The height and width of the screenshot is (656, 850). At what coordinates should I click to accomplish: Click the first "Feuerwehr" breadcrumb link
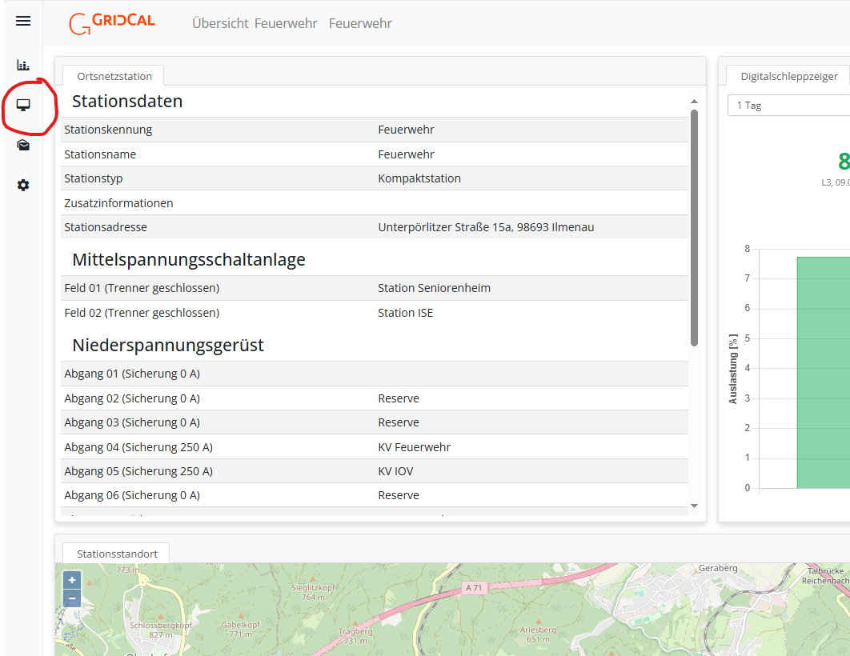(286, 23)
